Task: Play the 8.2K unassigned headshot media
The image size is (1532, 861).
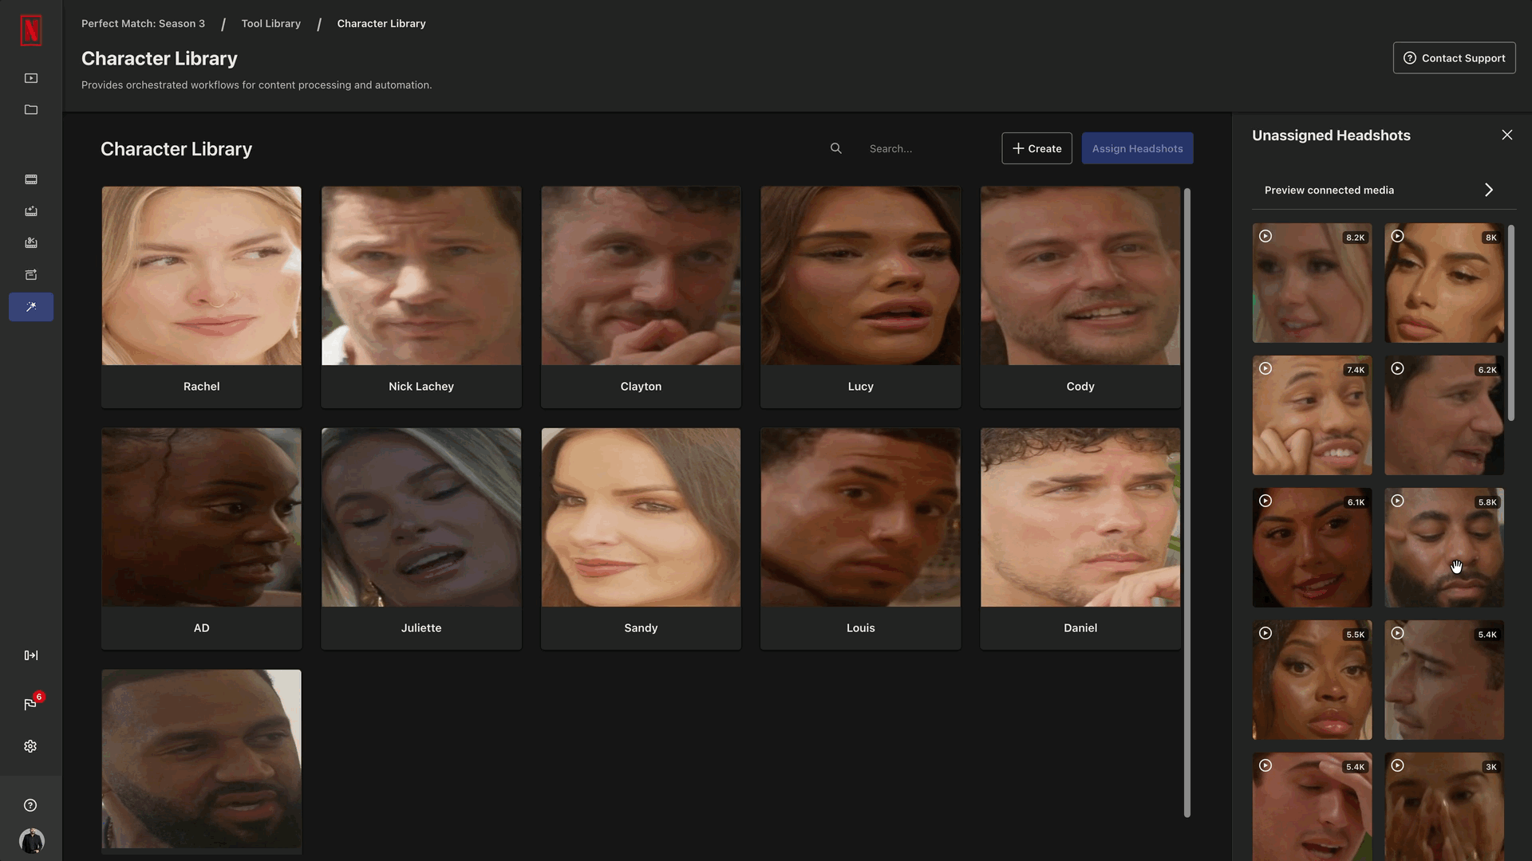Action: click(x=1265, y=236)
